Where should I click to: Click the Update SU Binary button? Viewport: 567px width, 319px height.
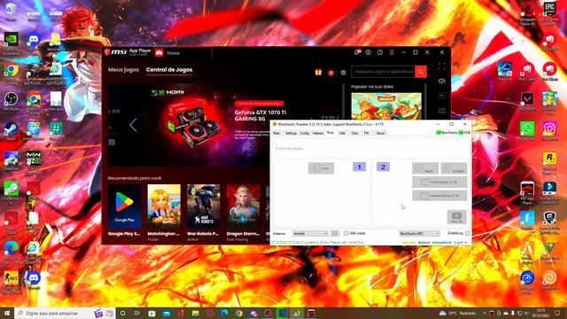pyautogui.click(x=439, y=195)
